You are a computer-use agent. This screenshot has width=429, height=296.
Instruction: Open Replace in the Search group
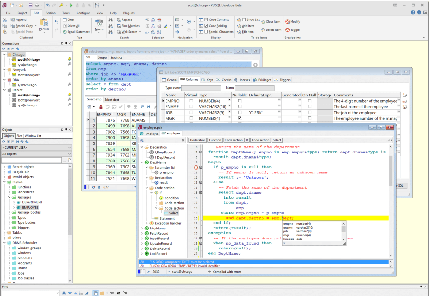pyautogui.click(x=126, y=19)
